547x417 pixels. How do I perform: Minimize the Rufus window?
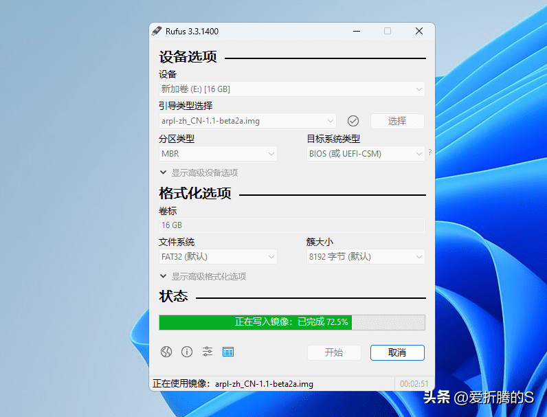(356, 31)
